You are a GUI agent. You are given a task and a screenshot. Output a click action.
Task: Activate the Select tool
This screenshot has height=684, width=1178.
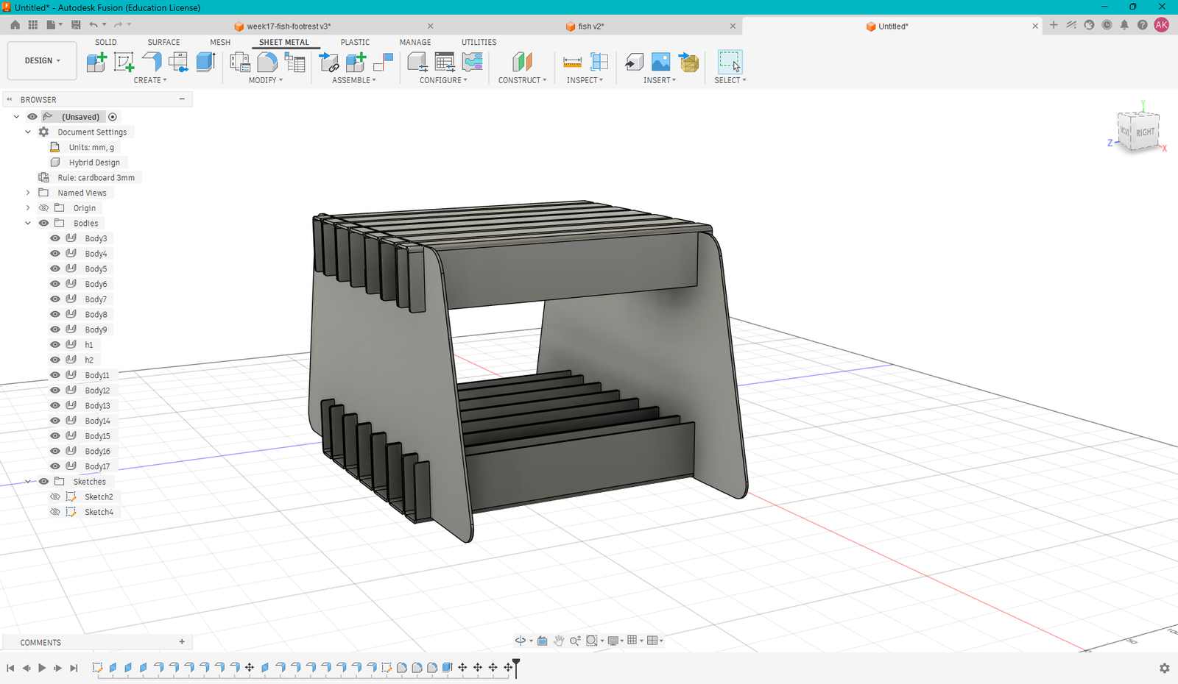pyautogui.click(x=730, y=62)
